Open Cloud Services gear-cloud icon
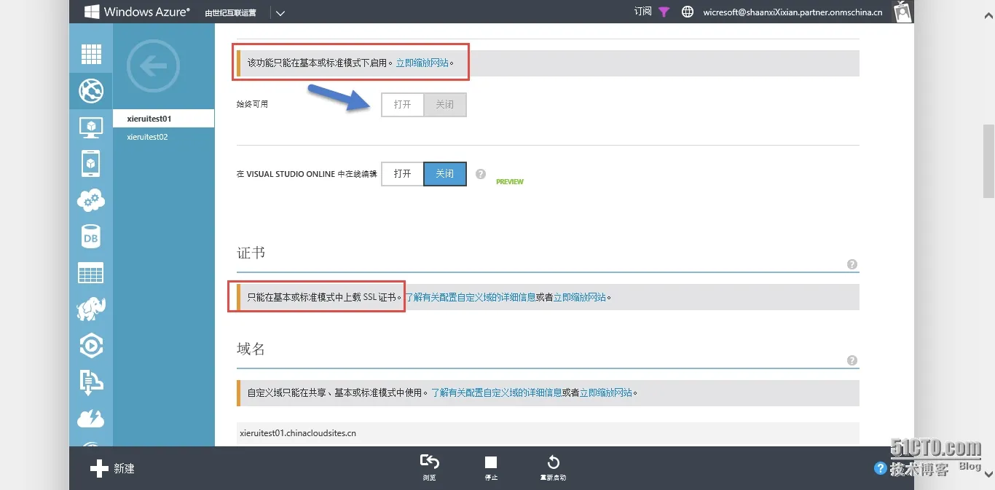 (91, 200)
